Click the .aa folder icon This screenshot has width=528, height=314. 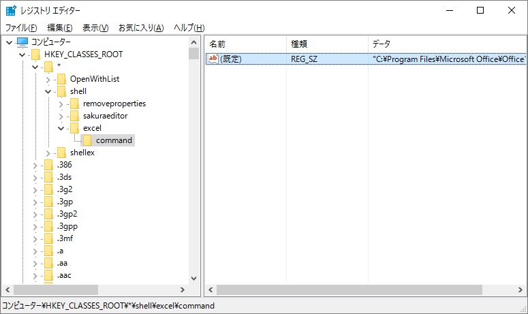pos(49,263)
